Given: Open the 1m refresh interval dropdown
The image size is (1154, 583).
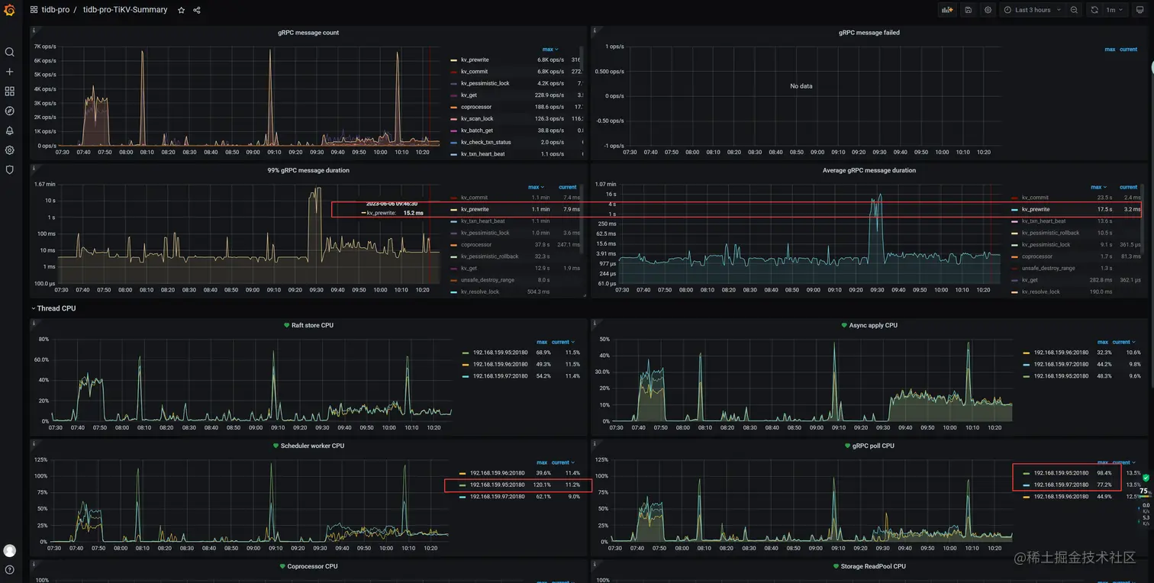Looking at the screenshot, I should point(1114,10).
